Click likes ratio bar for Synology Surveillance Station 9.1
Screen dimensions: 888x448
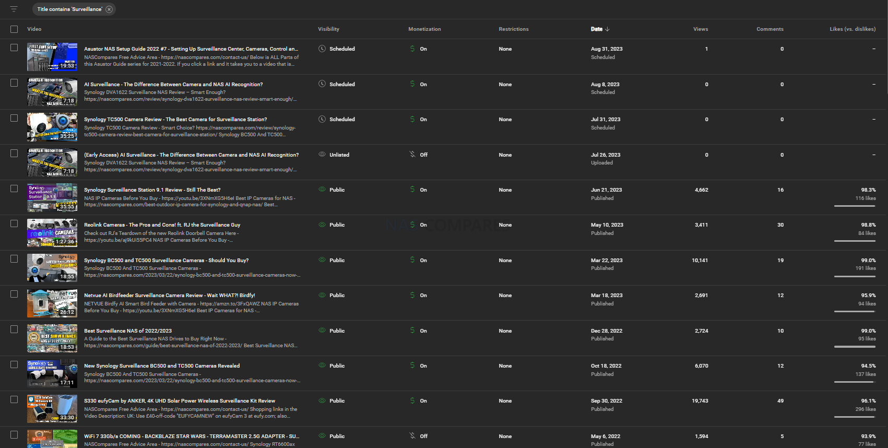click(x=855, y=206)
